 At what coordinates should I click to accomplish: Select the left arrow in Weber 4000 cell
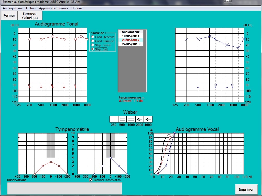[x=148, y=119]
